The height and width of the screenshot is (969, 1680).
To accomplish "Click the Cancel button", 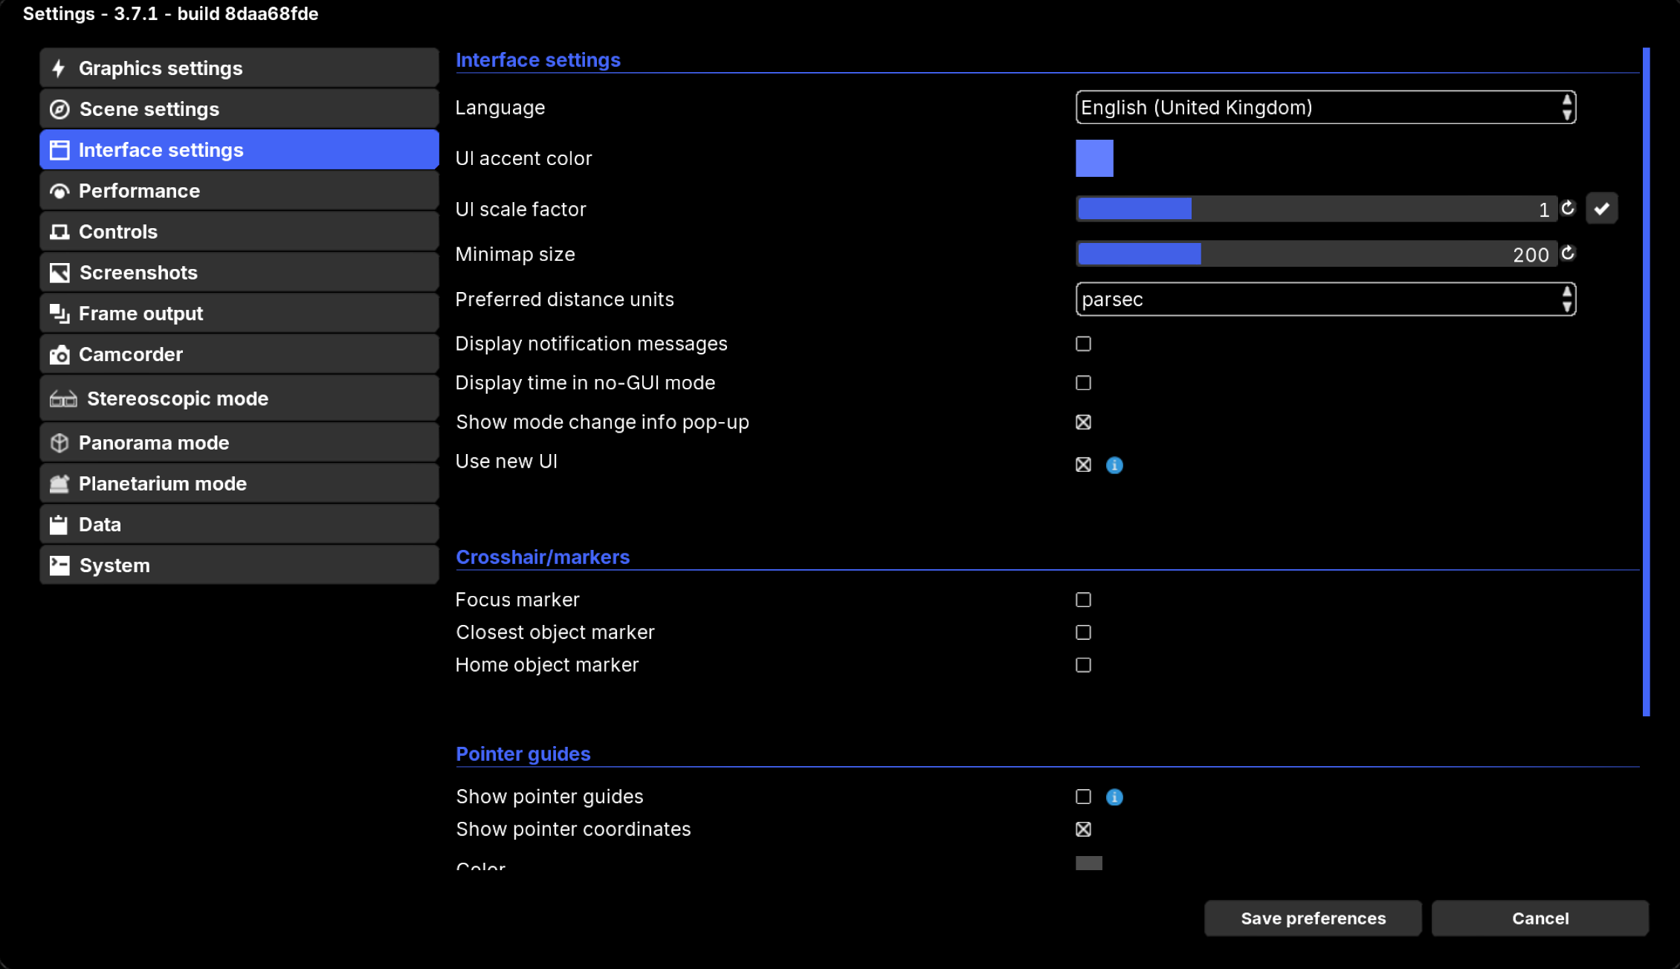I will [x=1540, y=918].
